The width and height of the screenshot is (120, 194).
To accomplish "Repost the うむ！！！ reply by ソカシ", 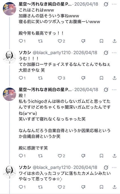I will pyautogui.click(x=40, y=78).
